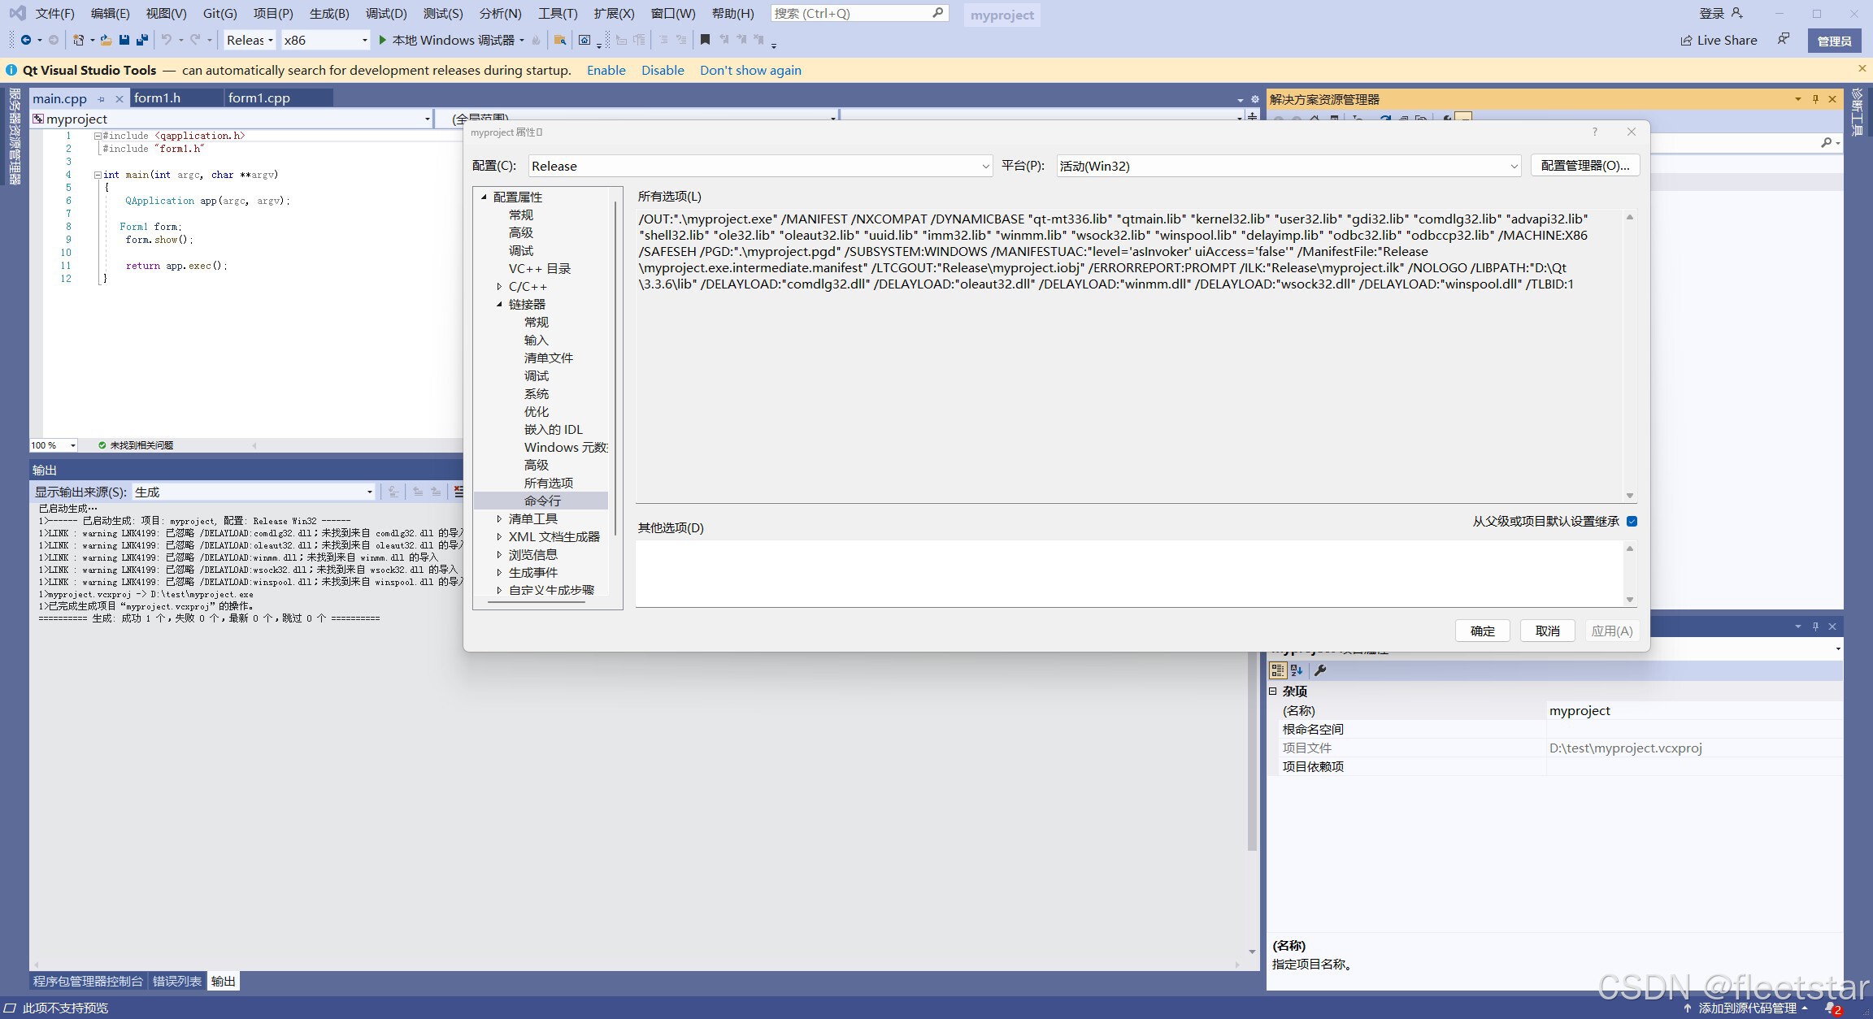The width and height of the screenshot is (1873, 1019).
Task: Click the Don't show again link
Action: [750, 71]
